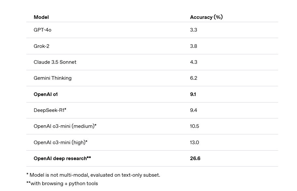The height and width of the screenshot is (191, 297).
Task: Select the bold OpenAI o1 label
Action: [x=46, y=94]
